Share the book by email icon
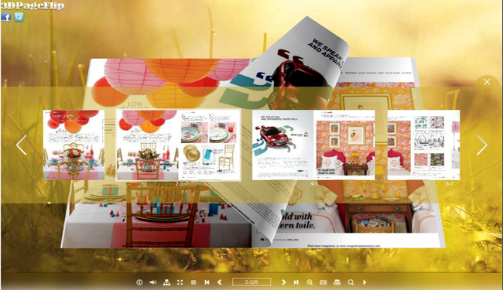The height and width of the screenshot is (290, 503). pyautogui.click(x=323, y=282)
